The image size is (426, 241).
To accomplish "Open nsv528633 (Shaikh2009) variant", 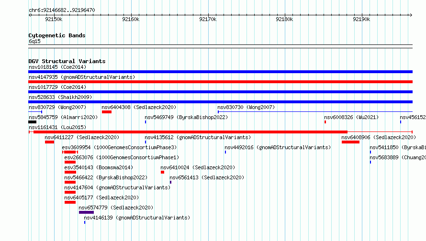I will [x=60, y=97].
